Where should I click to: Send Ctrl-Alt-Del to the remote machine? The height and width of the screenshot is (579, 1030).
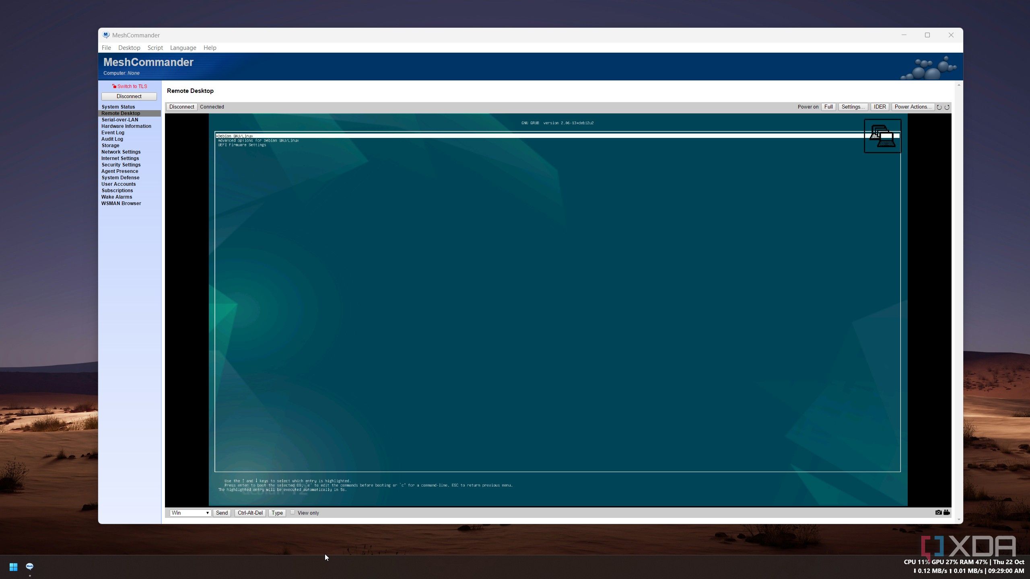[x=250, y=513]
